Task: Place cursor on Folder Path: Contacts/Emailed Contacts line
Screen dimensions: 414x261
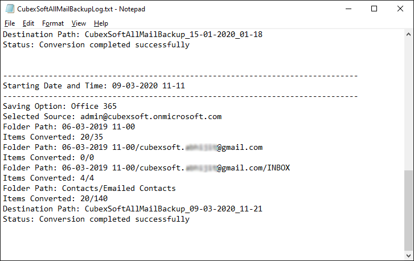Action: pyautogui.click(x=89, y=188)
